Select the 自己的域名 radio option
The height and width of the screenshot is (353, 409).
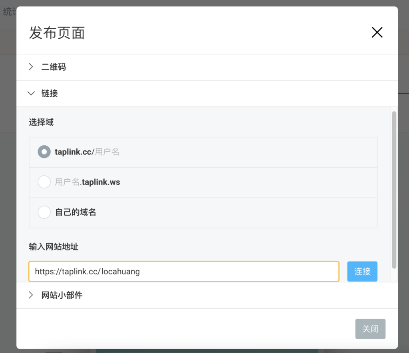[x=44, y=212]
